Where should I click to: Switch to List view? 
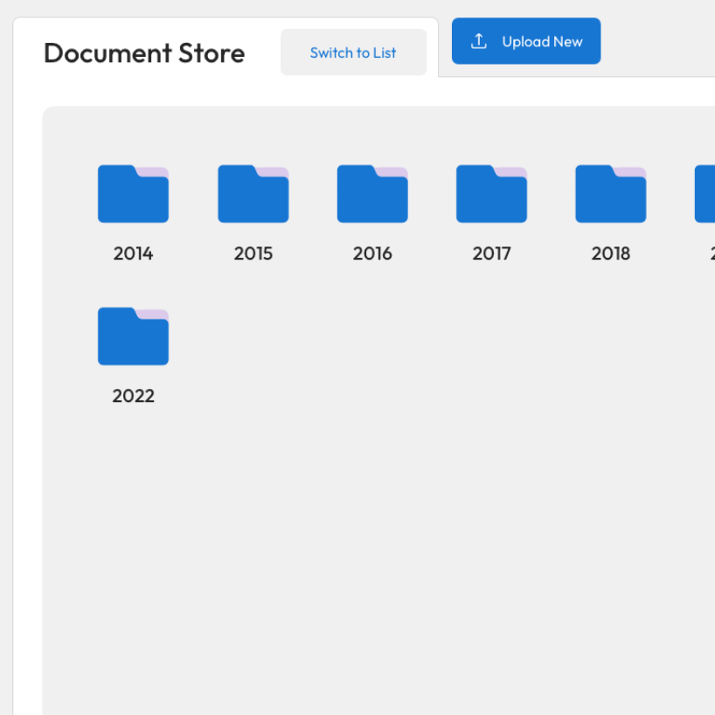pos(353,52)
